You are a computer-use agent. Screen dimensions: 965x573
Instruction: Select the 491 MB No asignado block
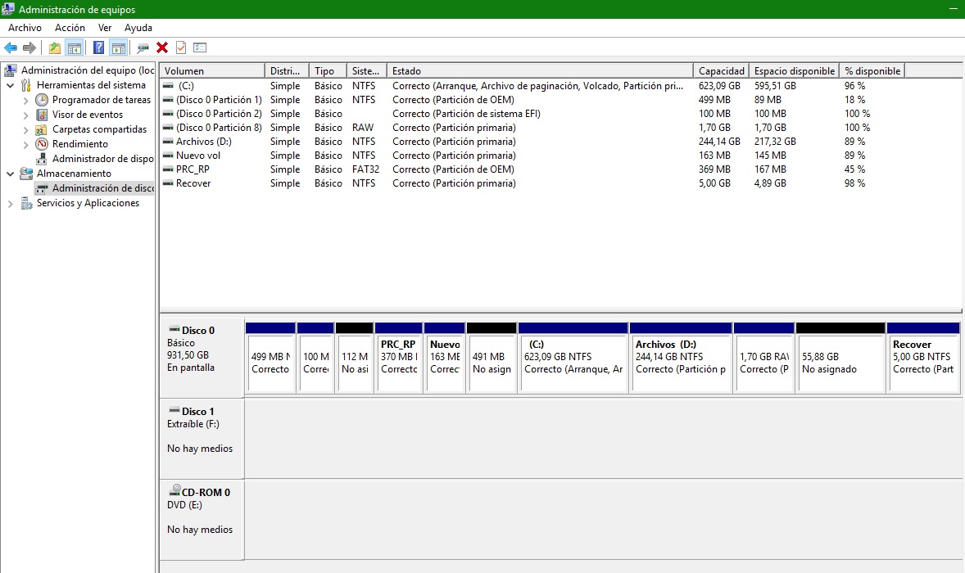[x=492, y=357]
